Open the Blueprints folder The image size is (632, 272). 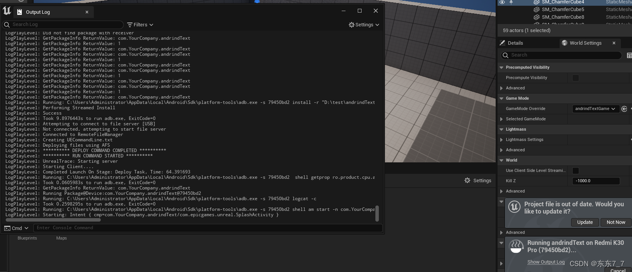[x=27, y=238]
